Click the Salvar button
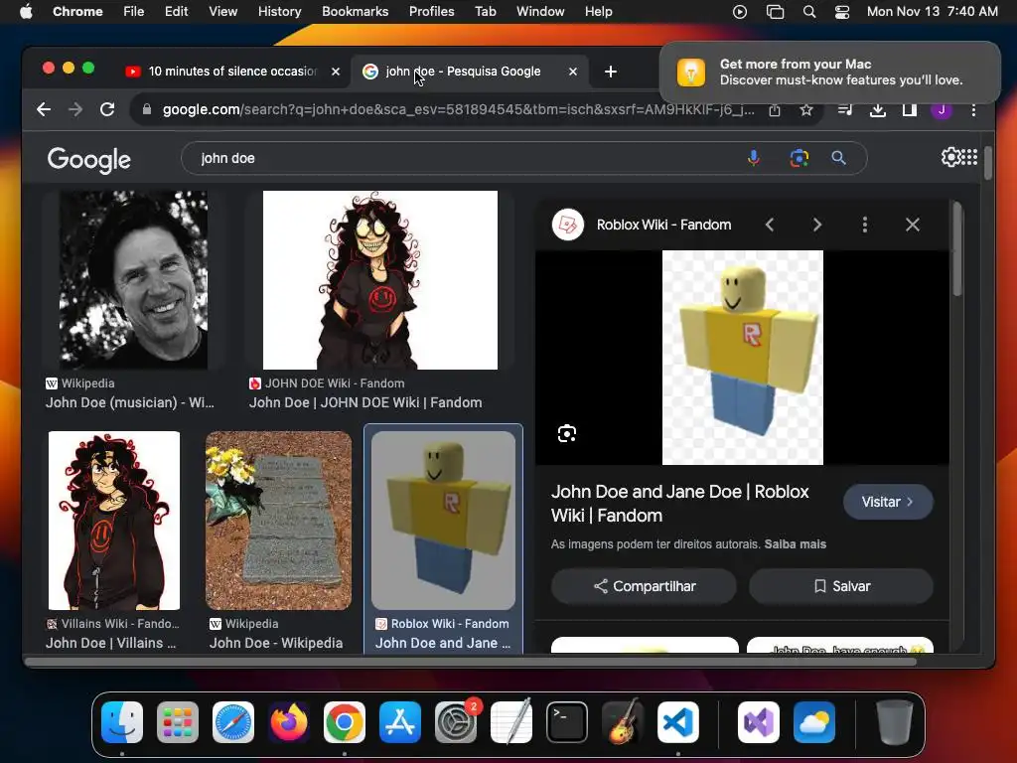This screenshot has height=763, width=1017. [841, 586]
